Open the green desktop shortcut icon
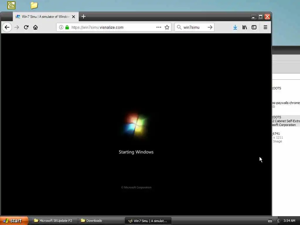Viewport: 300px width, 225px height. (11, 5)
